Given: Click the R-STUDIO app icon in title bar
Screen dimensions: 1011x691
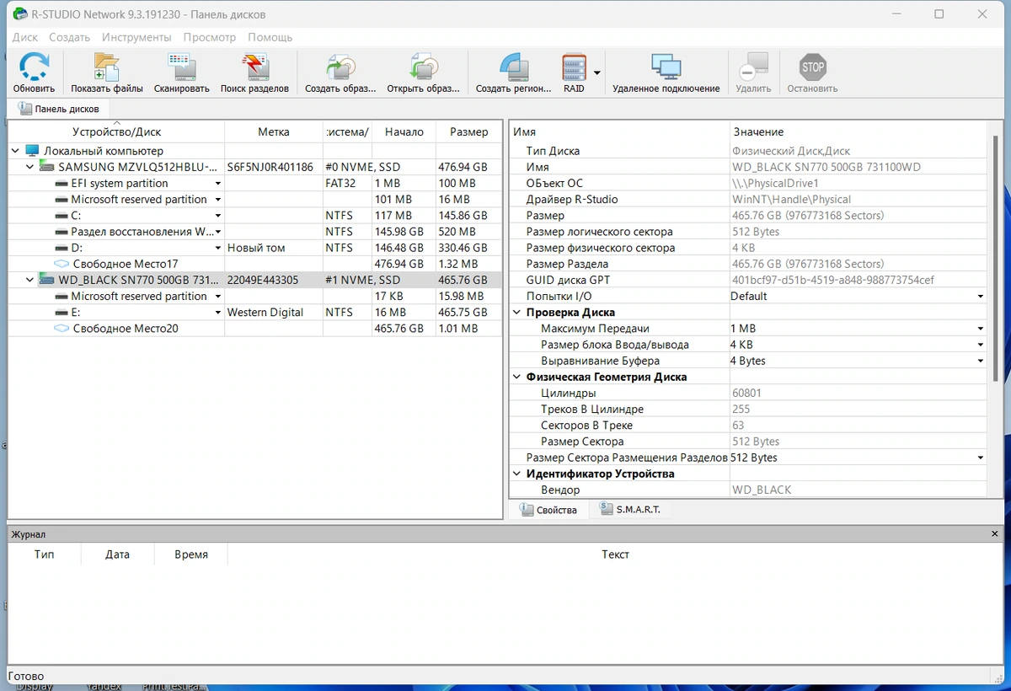Looking at the screenshot, I should (x=19, y=14).
